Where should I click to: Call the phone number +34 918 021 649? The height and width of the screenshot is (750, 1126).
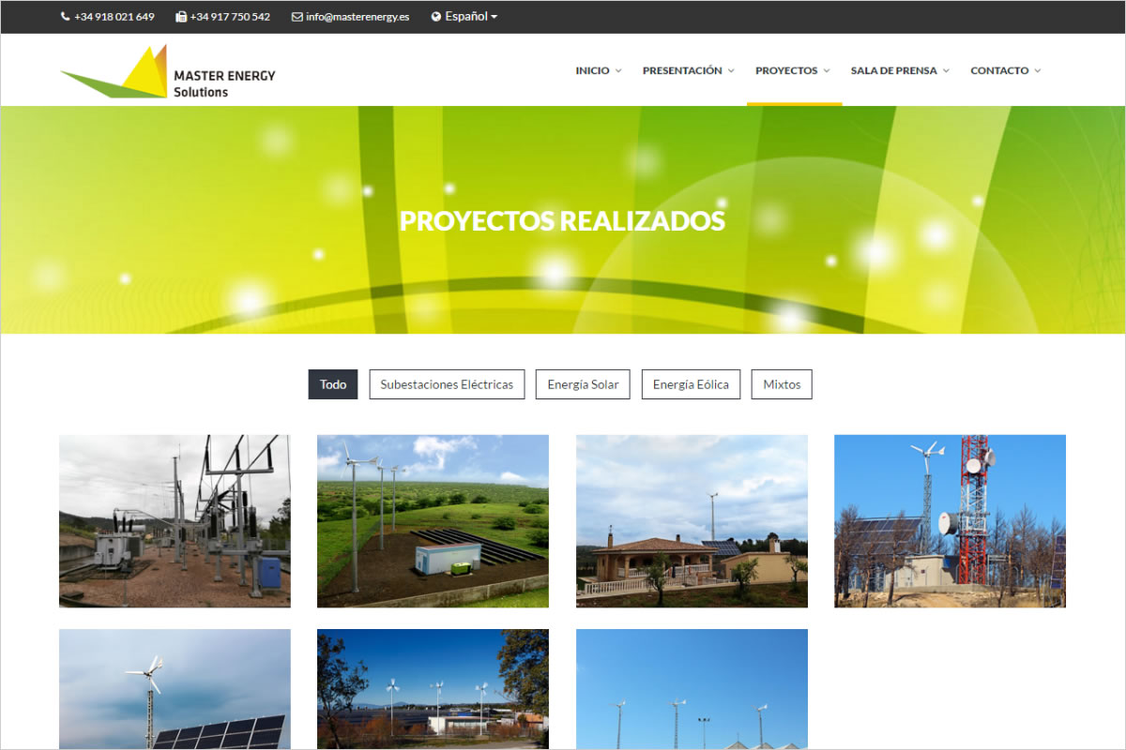114,17
